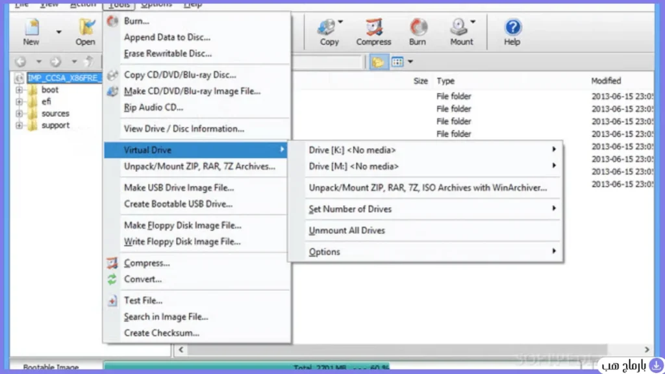Screen dimensions: 665x374
Task: Click the Test File menu icon
Action: point(112,301)
